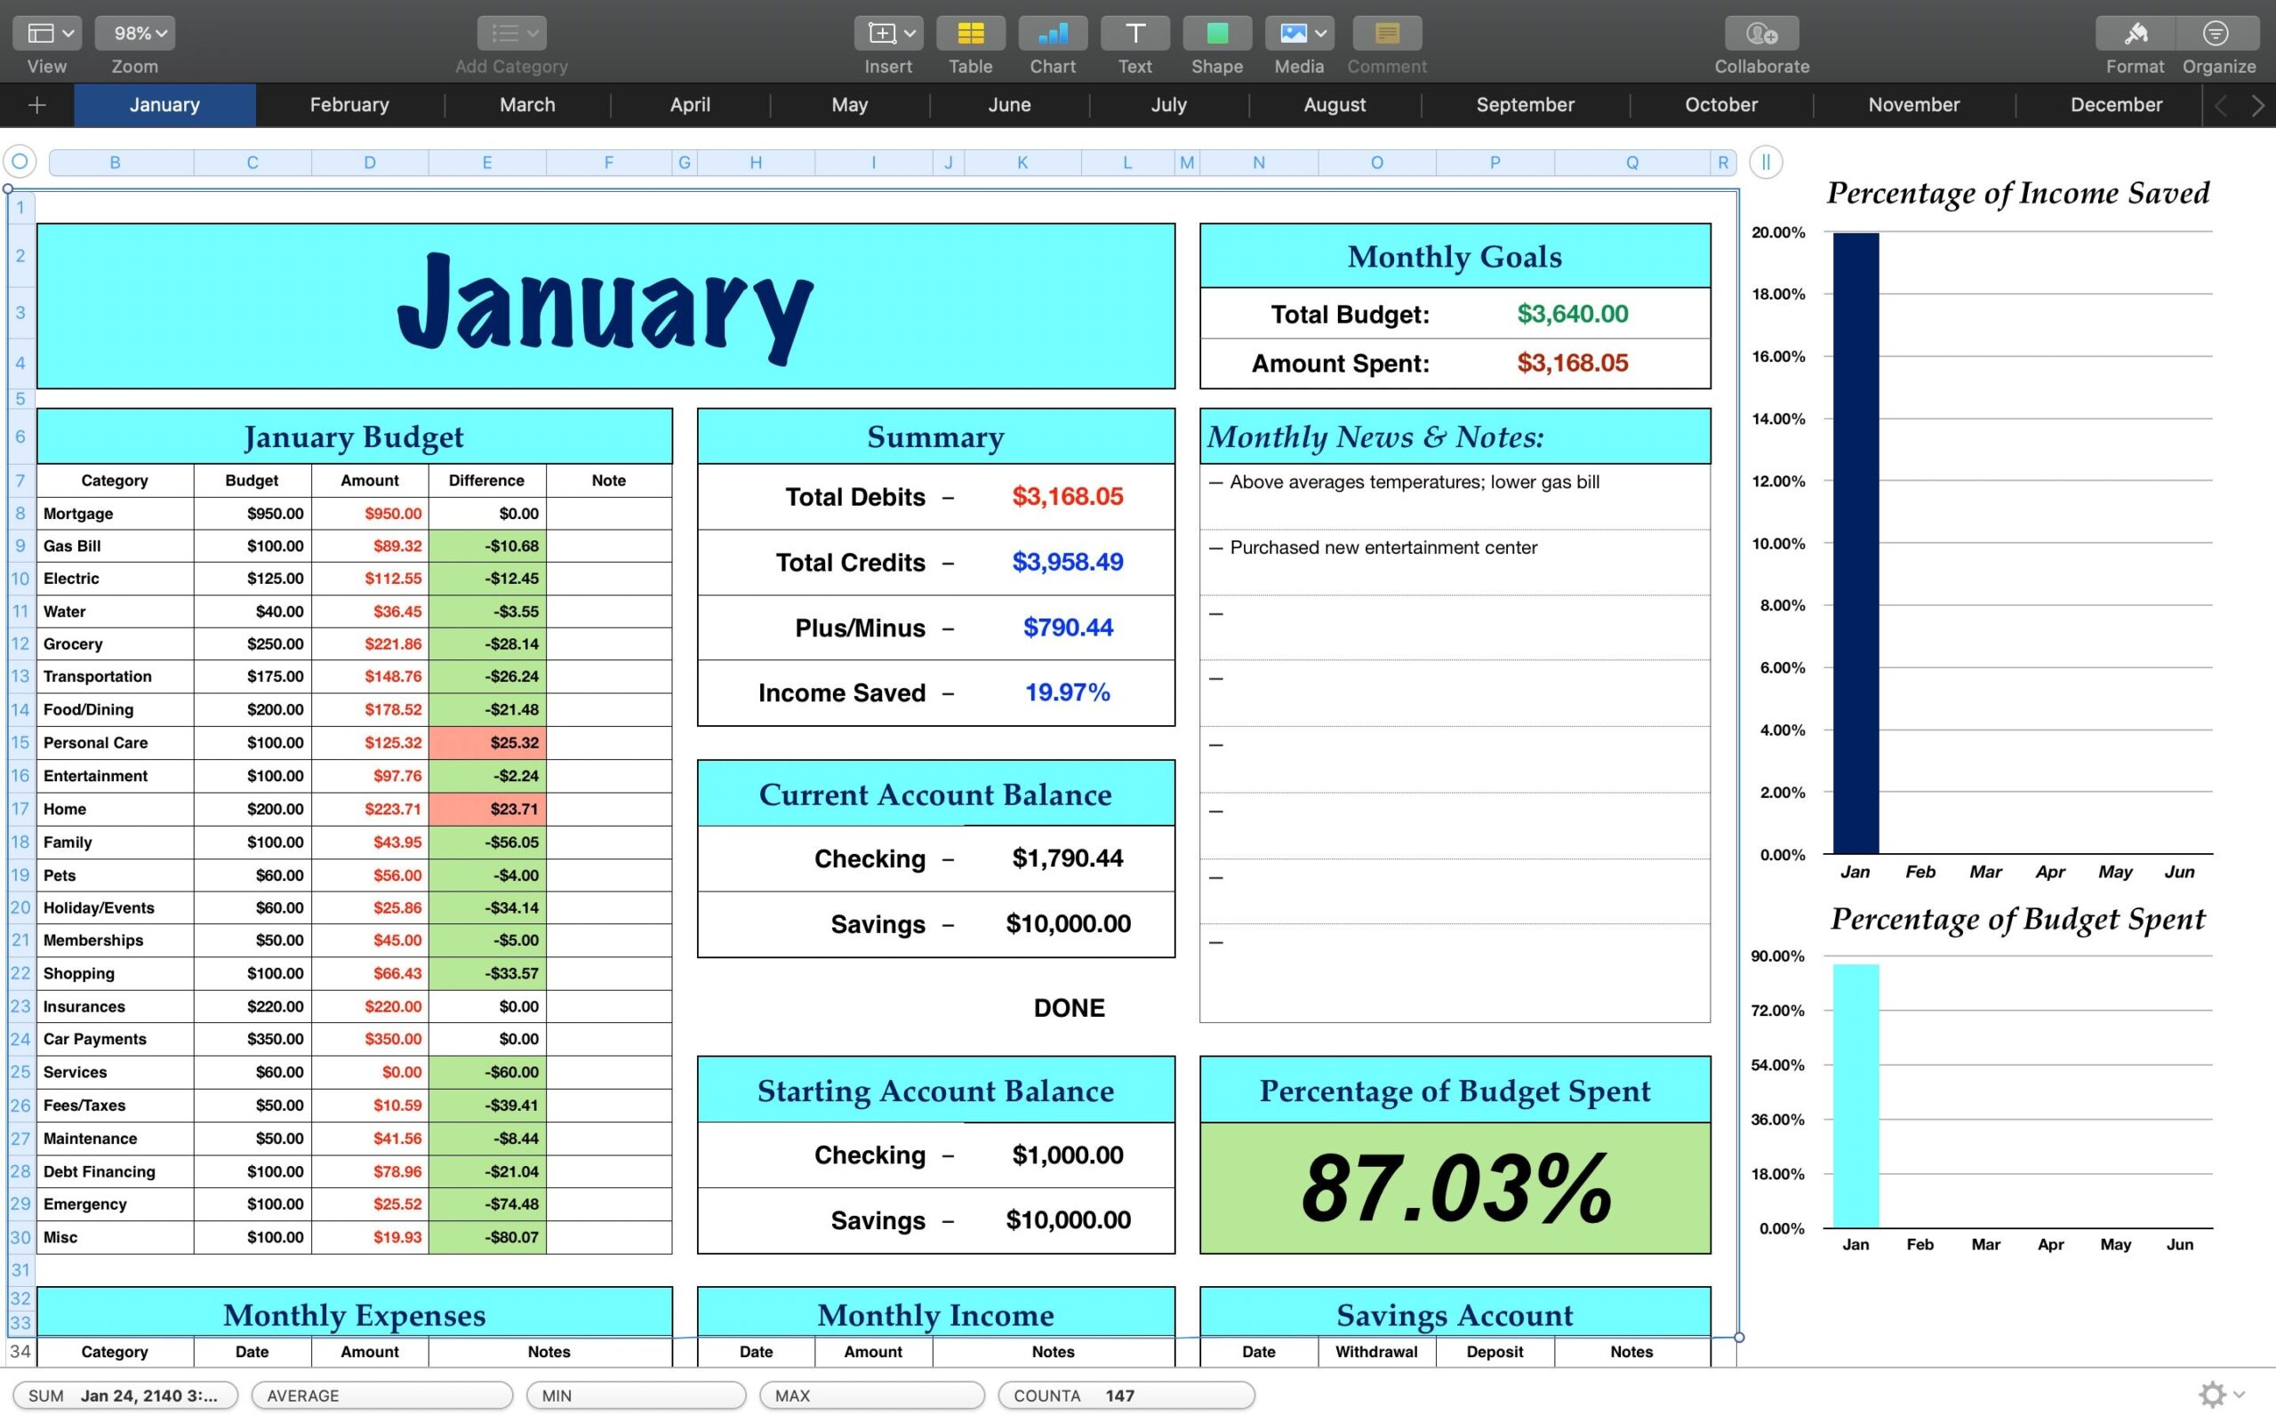2276x1422 pixels.
Task: Insert a Shape
Action: pyautogui.click(x=1216, y=32)
